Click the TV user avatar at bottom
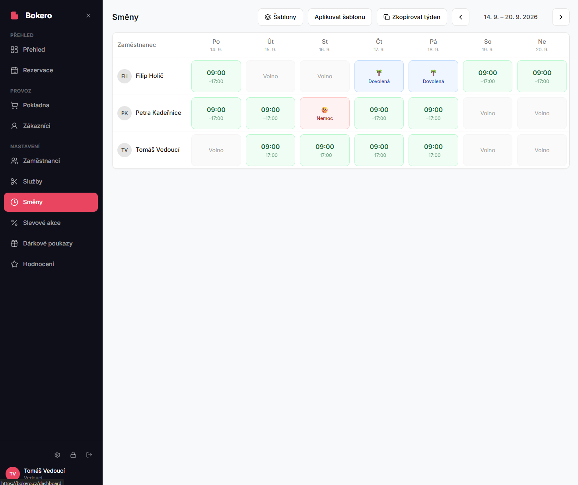 13,473
